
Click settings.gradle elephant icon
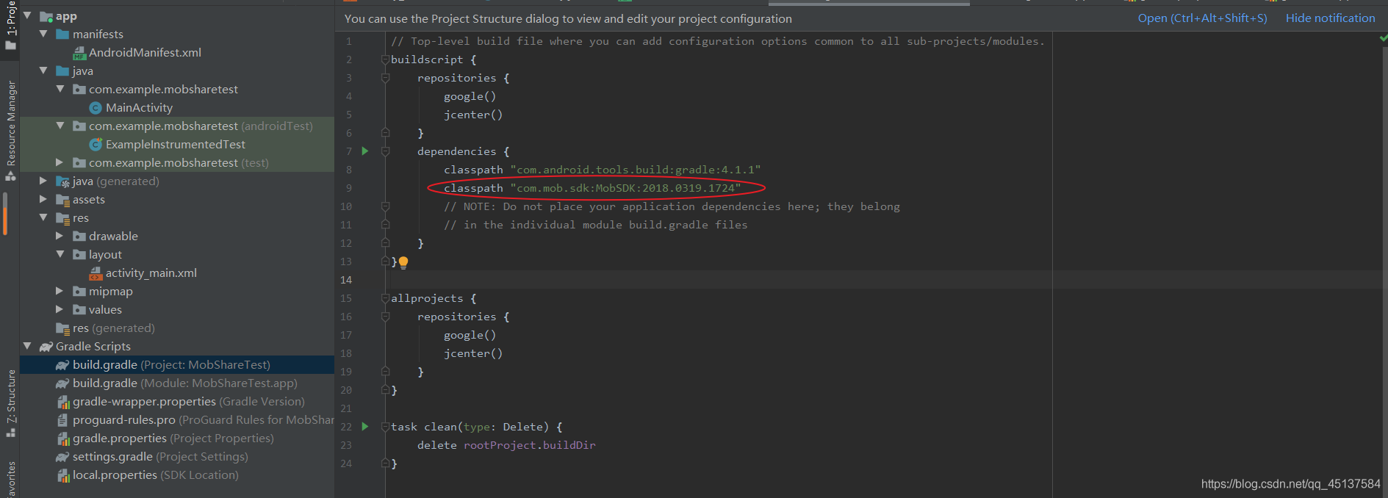coord(62,457)
